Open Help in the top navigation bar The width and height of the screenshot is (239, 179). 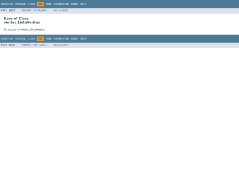[x=83, y=4]
